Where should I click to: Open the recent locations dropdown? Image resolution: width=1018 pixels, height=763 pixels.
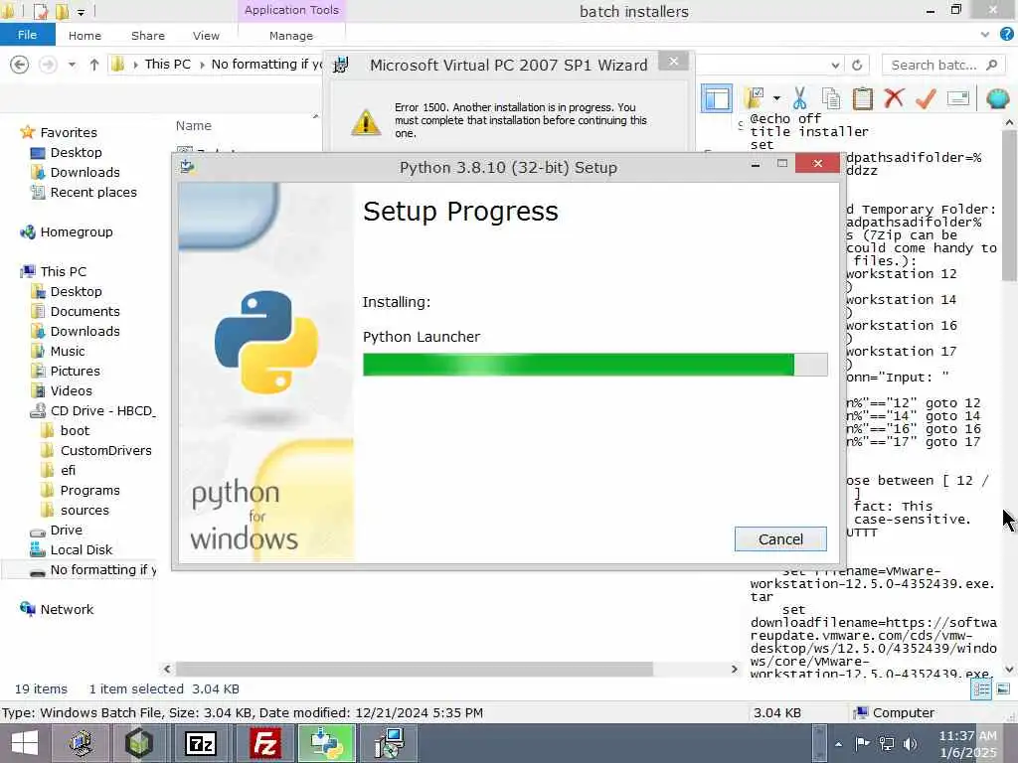[72, 65]
